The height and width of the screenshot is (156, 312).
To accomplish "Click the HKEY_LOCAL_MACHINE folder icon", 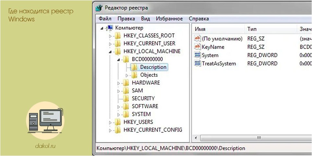I will pyautogui.click(x=118, y=51).
